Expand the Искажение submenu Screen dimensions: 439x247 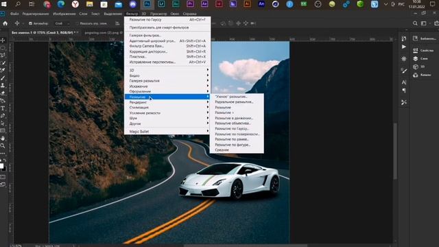(x=167, y=86)
